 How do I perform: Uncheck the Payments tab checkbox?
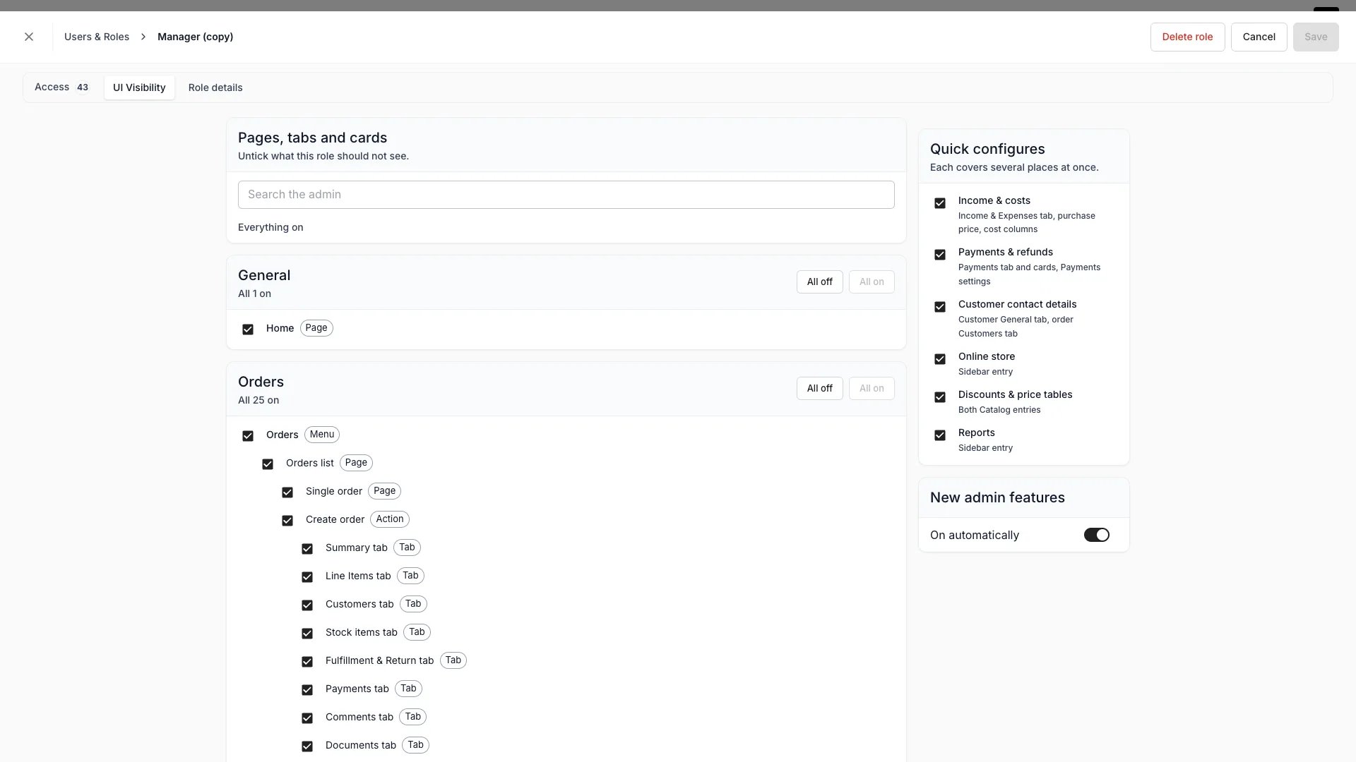click(307, 690)
